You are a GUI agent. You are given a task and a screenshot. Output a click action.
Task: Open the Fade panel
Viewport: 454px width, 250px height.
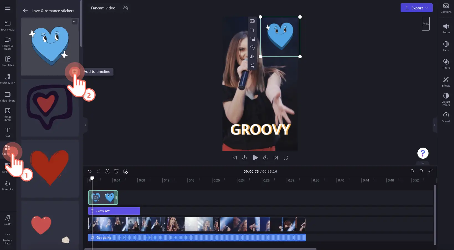pos(446,46)
